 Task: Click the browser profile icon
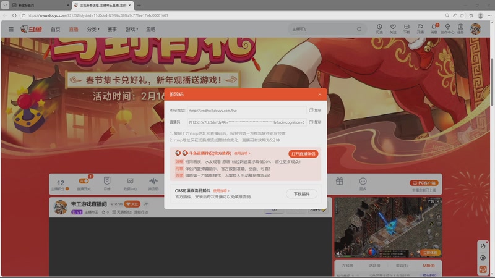[x=481, y=15]
